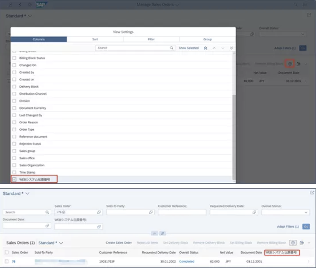Click the Search field in the filter bar
Viewport: 319px width, 268px height.
pos(26,212)
